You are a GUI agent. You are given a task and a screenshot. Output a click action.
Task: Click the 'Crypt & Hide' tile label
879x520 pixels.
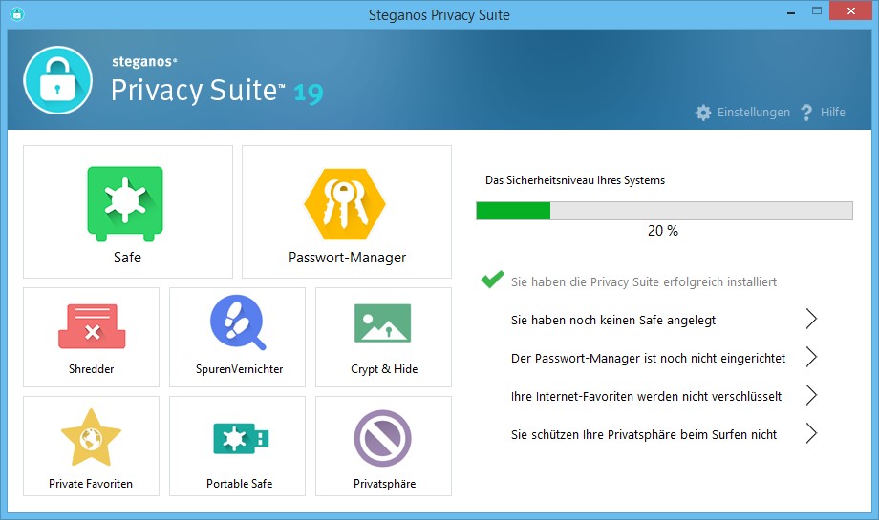click(384, 369)
